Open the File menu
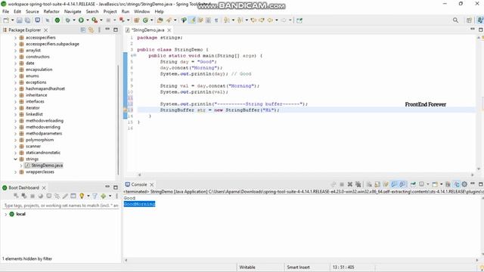Image resolution: width=484 pixels, height=272 pixels. tap(5, 11)
